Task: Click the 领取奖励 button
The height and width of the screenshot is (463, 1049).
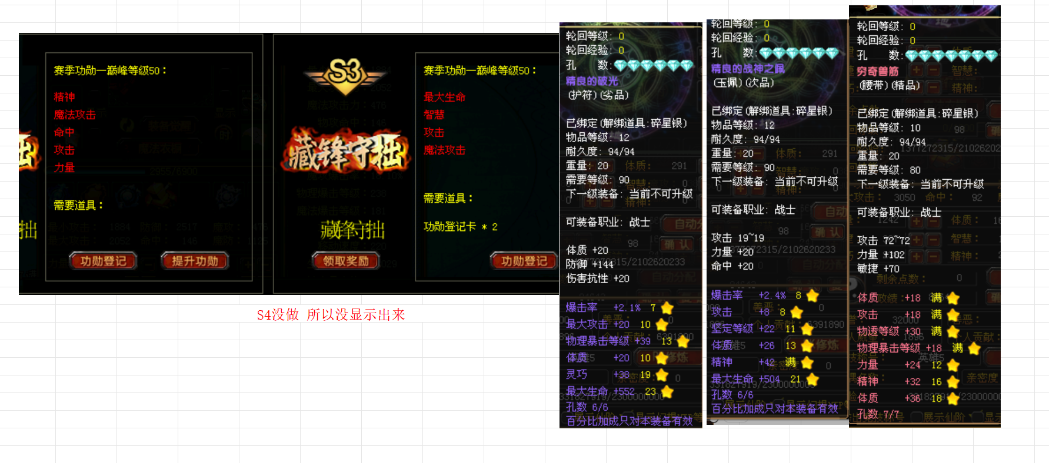Action: click(346, 261)
